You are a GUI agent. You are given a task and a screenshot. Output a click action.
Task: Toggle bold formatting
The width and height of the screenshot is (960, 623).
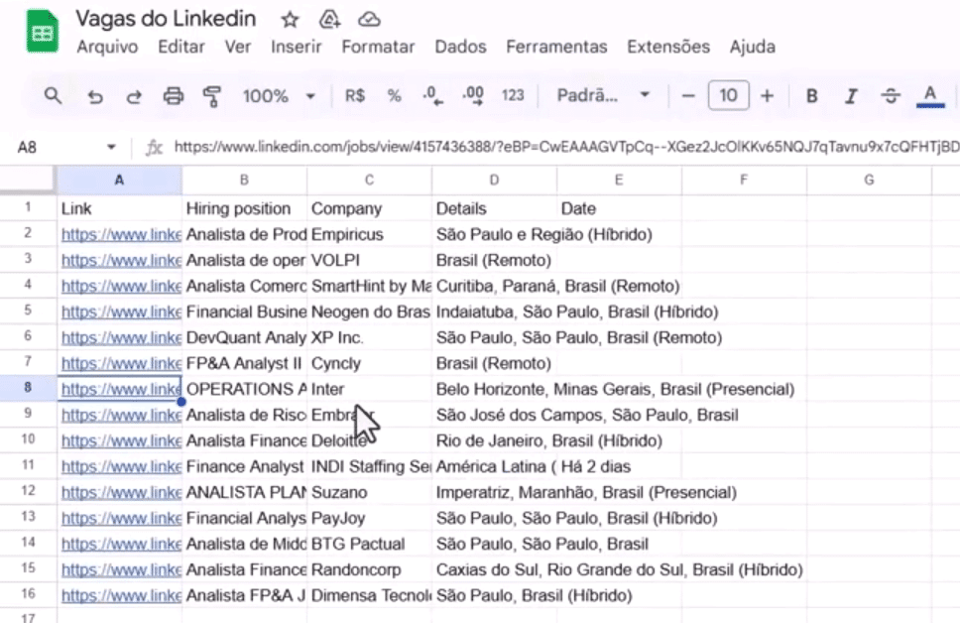[812, 96]
